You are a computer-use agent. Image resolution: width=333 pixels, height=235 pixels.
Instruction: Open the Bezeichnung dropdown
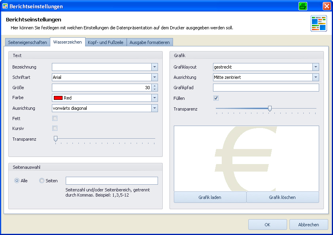pyautogui.click(x=154, y=67)
